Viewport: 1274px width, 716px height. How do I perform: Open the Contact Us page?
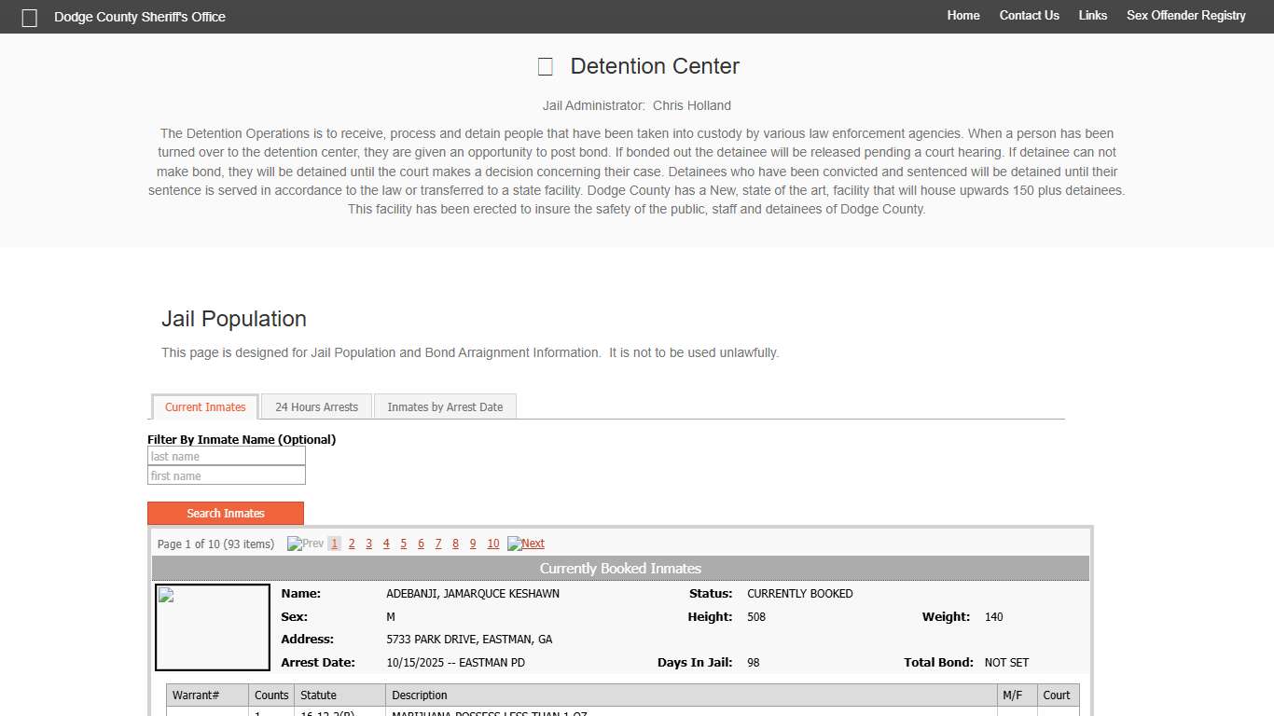(x=1029, y=16)
